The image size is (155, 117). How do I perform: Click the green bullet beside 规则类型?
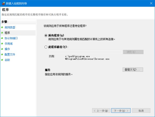pyautogui.click(x=2, y=27)
